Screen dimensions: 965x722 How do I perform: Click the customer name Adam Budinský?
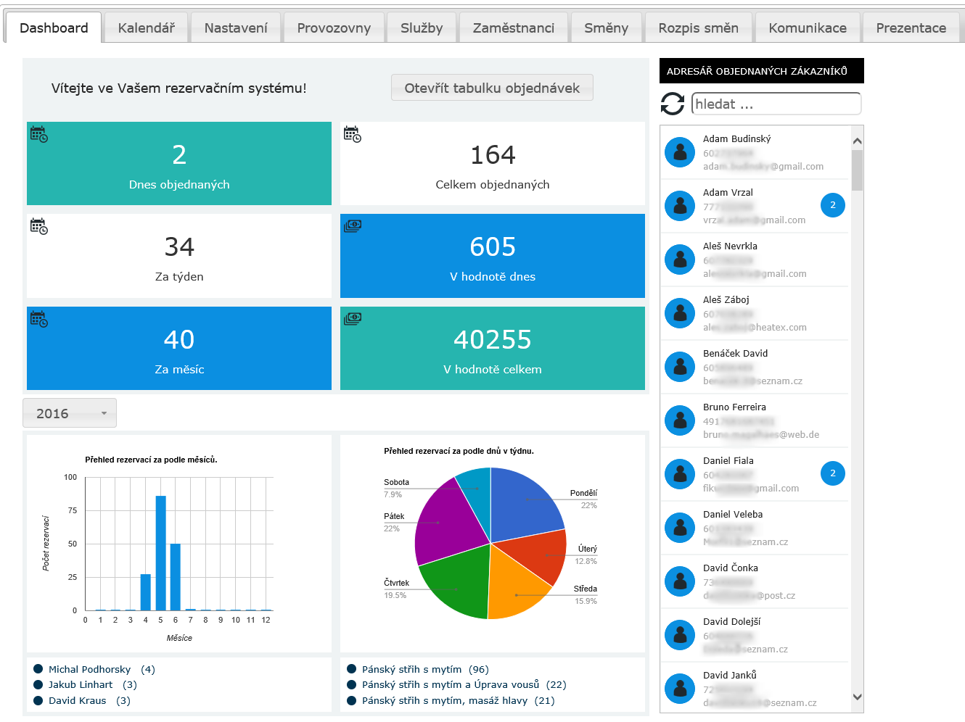tap(737, 138)
